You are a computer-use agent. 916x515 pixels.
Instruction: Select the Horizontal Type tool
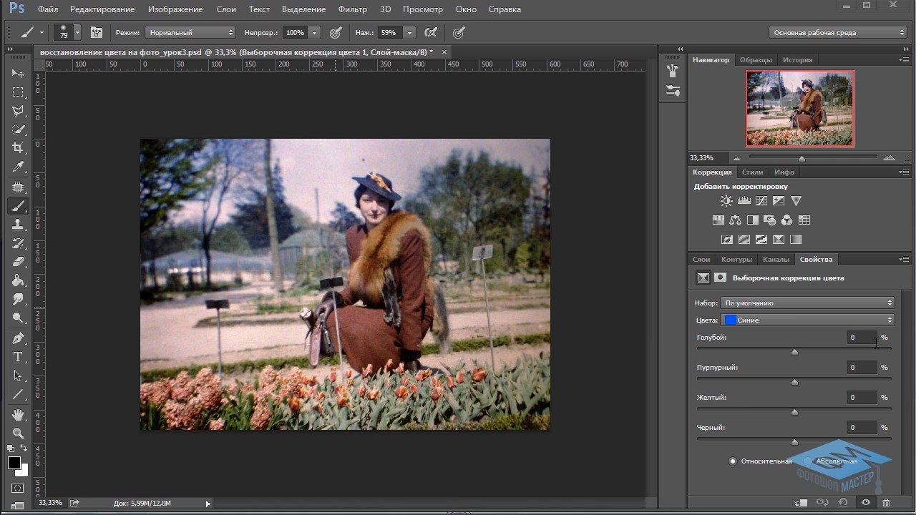pos(18,357)
